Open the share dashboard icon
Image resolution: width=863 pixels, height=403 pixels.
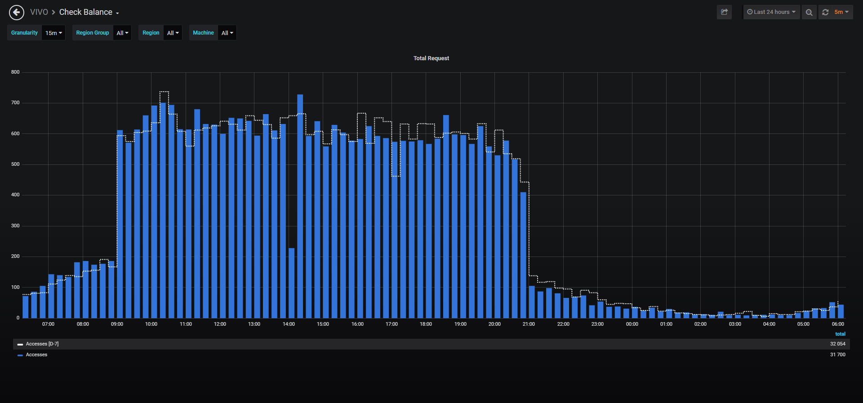[724, 12]
